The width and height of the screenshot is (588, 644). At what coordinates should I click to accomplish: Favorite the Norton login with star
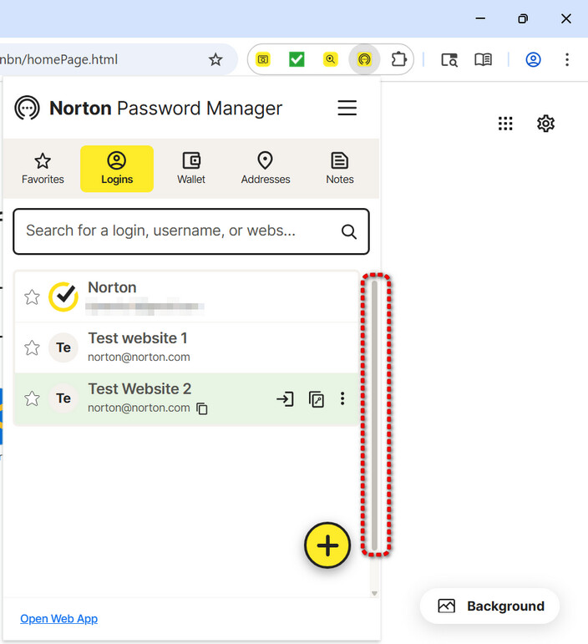pos(32,297)
